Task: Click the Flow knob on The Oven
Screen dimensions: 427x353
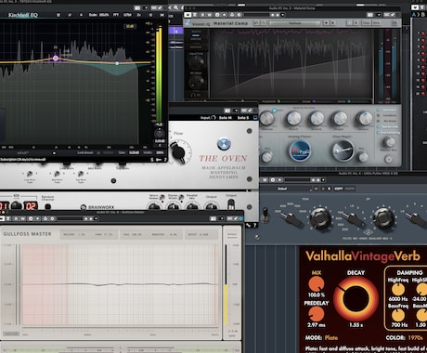Action: click(179, 151)
